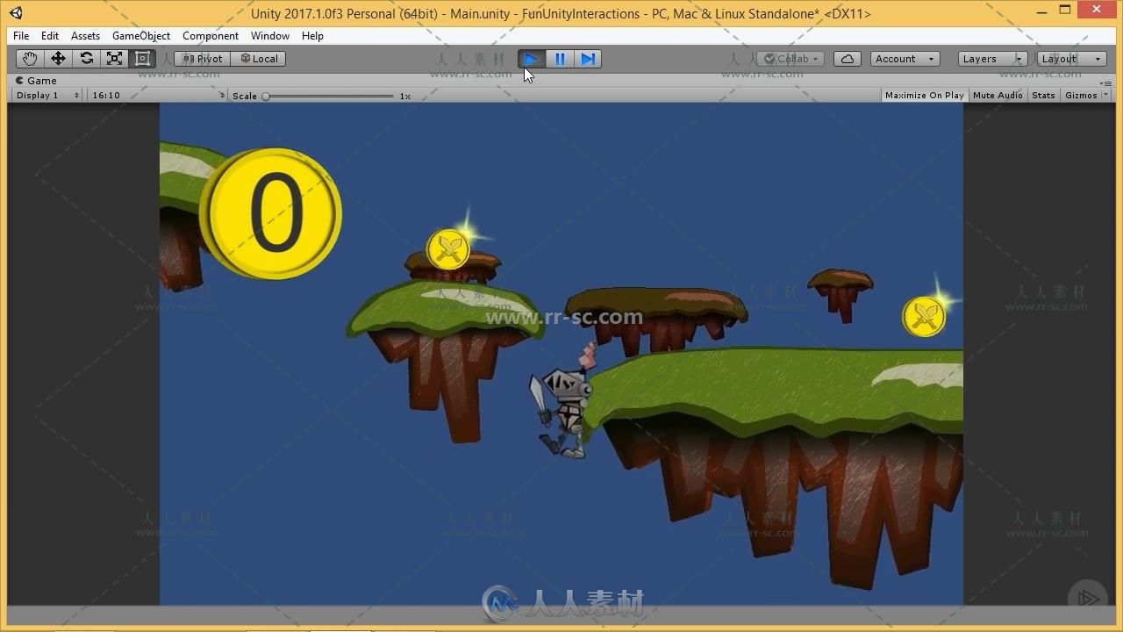Click the Scale slider handle
The height and width of the screenshot is (632, 1123).
[266, 96]
